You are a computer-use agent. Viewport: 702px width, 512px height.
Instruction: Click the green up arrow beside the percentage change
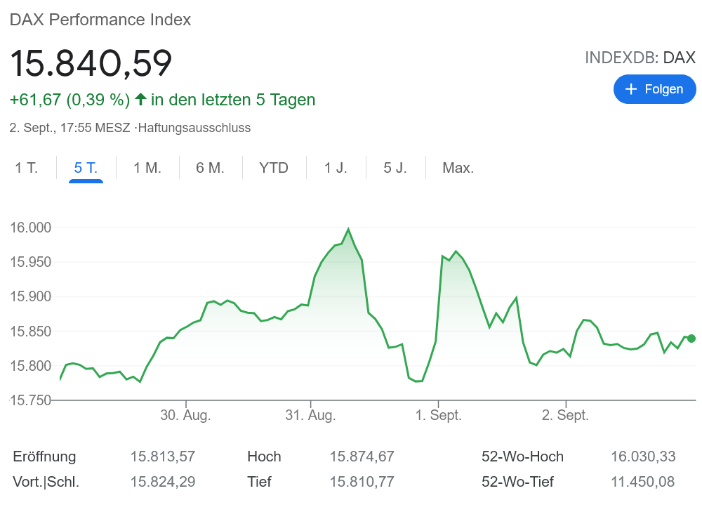[140, 99]
